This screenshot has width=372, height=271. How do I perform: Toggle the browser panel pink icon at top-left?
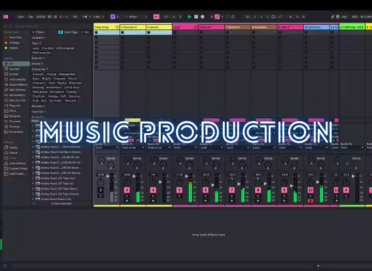coord(6,17)
